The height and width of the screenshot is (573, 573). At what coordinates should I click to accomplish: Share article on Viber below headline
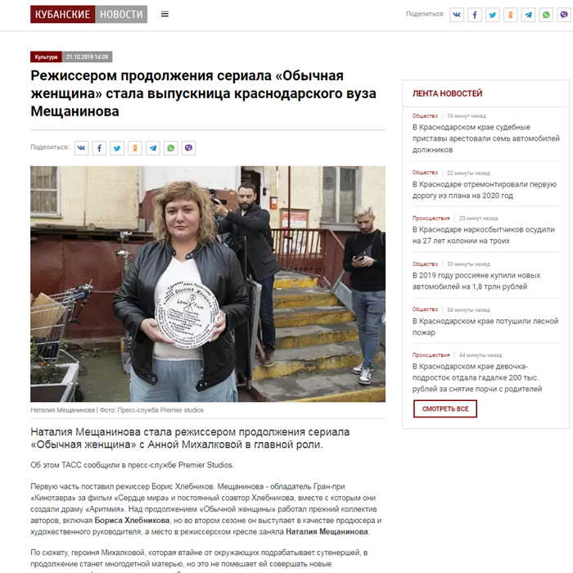click(189, 148)
